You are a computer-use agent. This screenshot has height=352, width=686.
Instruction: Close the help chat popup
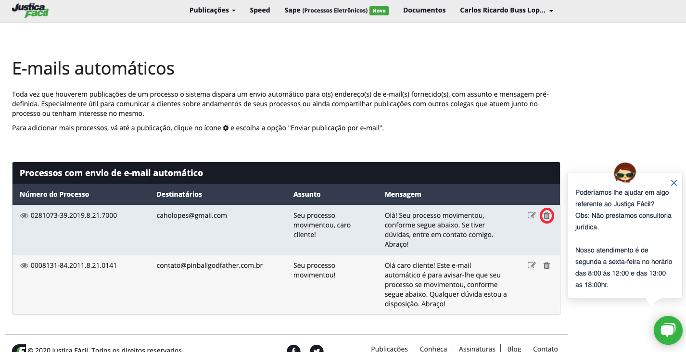(674, 183)
